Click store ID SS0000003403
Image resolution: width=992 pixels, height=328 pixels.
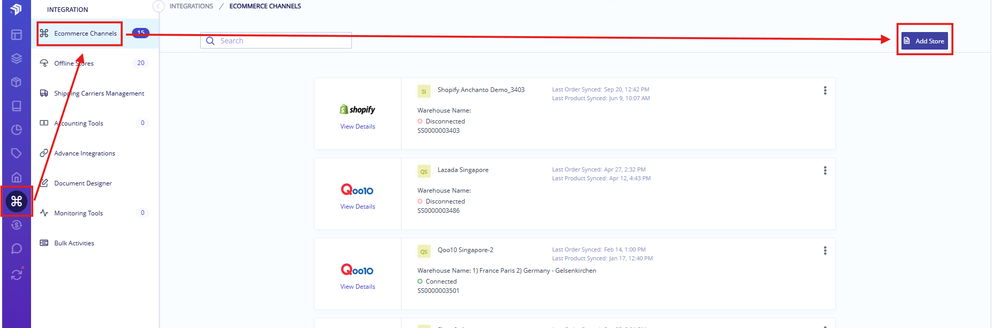tap(438, 131)
